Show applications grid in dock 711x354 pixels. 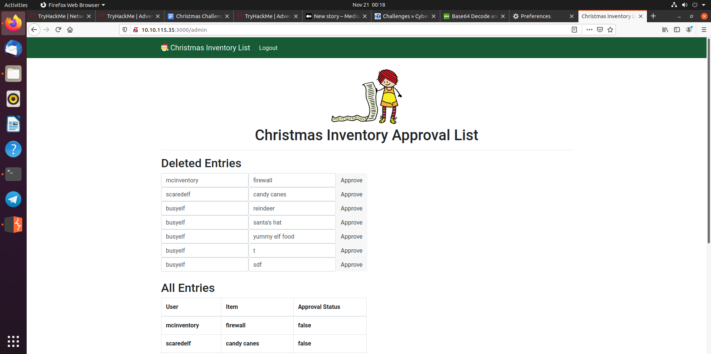tap(13, 341)
